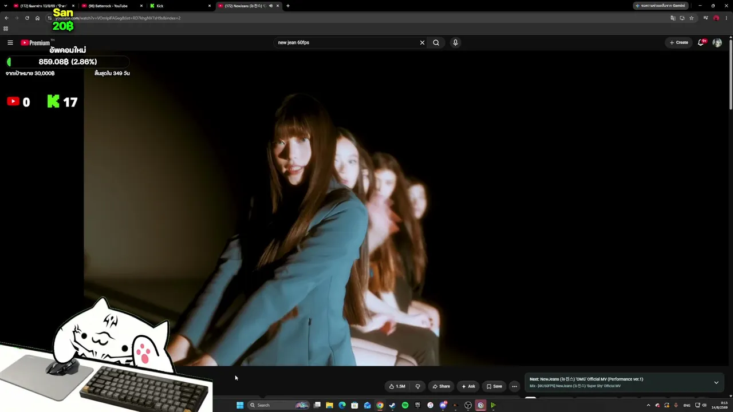The height and width of the screenshot is (412, 733).
Task: Expand the Next playlist panel chevron
Action: 716,382
